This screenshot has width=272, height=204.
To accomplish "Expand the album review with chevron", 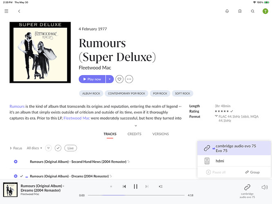I will click(136, 126).
